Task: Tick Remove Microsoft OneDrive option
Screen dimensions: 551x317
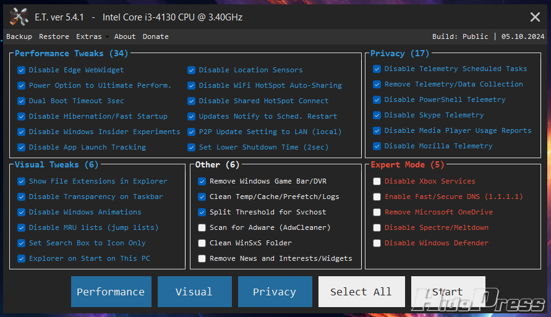Action: click(x=377, y=213)
